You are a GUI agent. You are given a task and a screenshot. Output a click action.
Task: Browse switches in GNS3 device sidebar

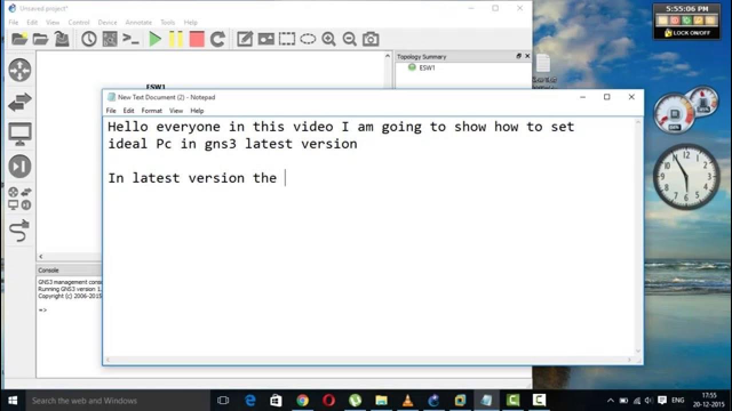20,103
